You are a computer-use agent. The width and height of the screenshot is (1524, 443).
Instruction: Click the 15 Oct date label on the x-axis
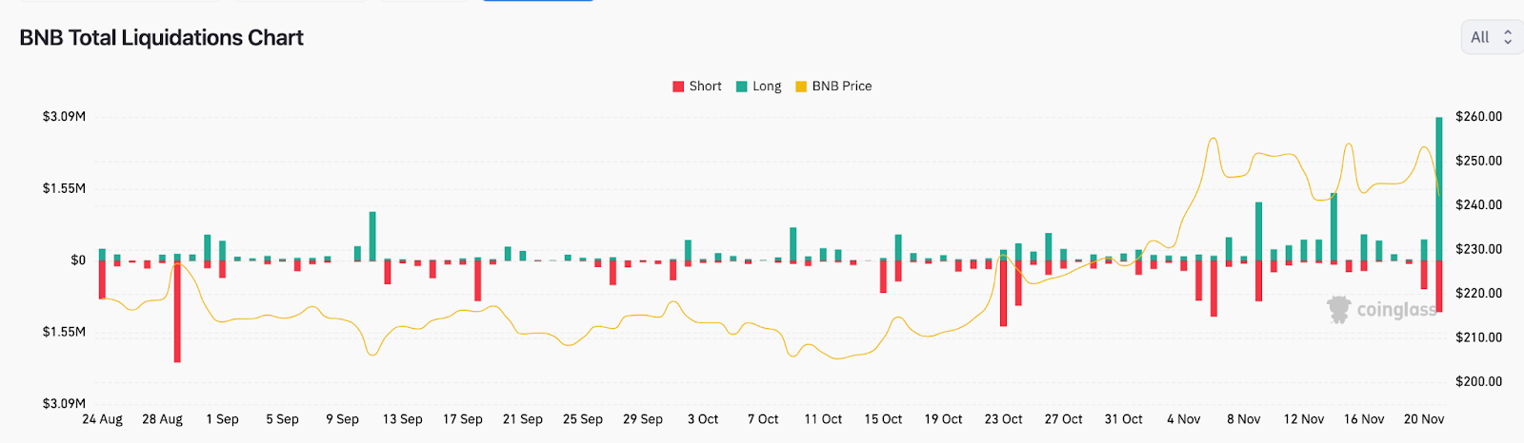pos(883,419)
